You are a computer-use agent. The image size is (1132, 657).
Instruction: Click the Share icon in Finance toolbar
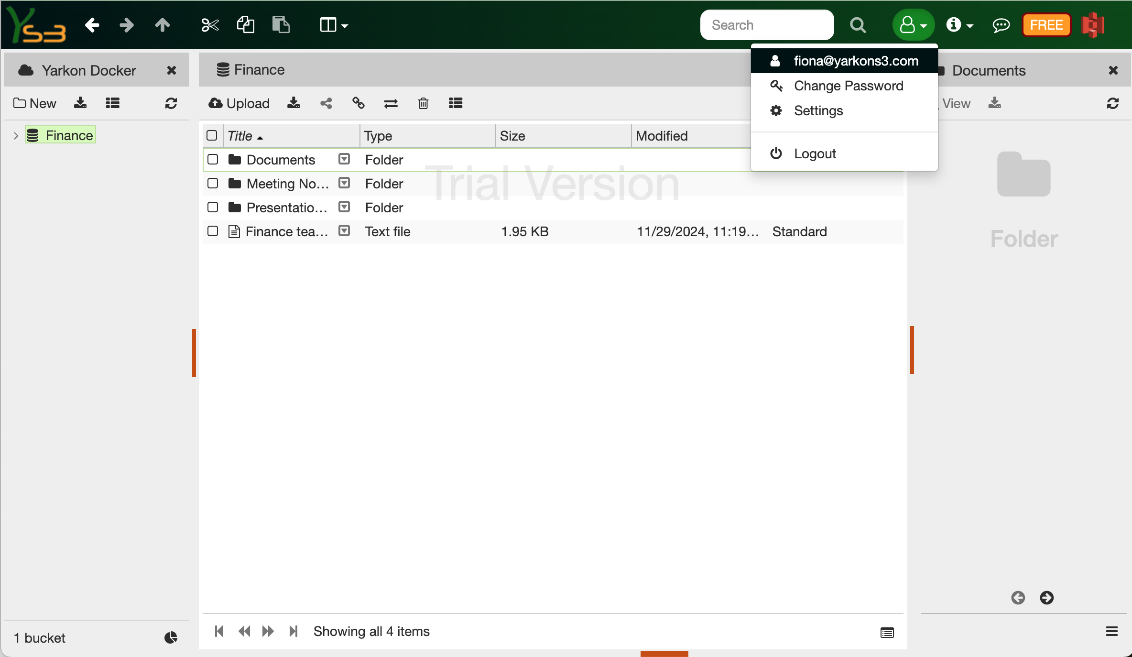326,103
